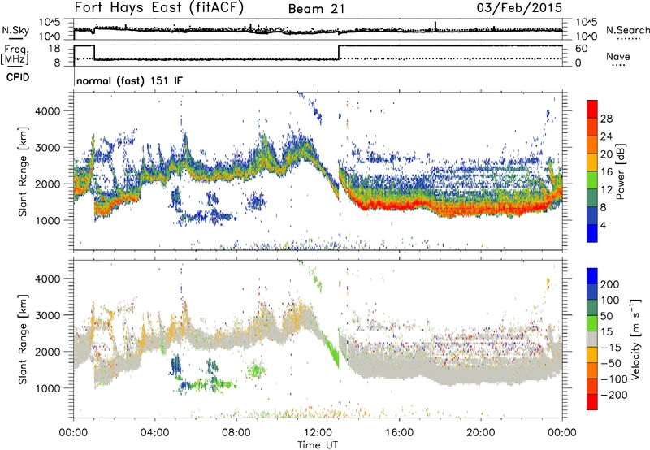The height and width of the screenshot is (450, 650).
Task: Click the '12' tick on power colorbar
Action: click(x=606, y=190)
